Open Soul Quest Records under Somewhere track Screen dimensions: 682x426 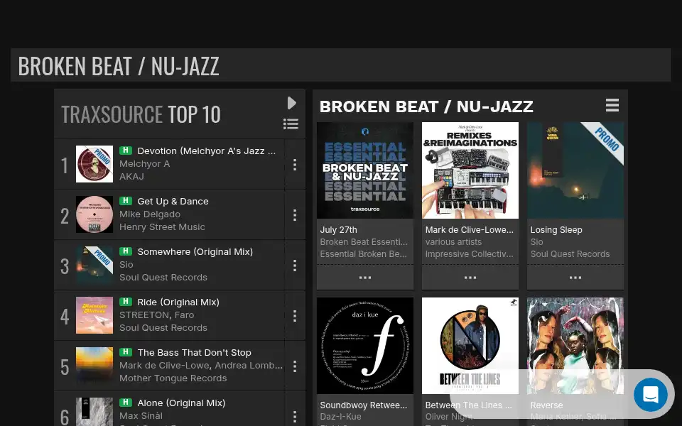(x=163, y=278)
